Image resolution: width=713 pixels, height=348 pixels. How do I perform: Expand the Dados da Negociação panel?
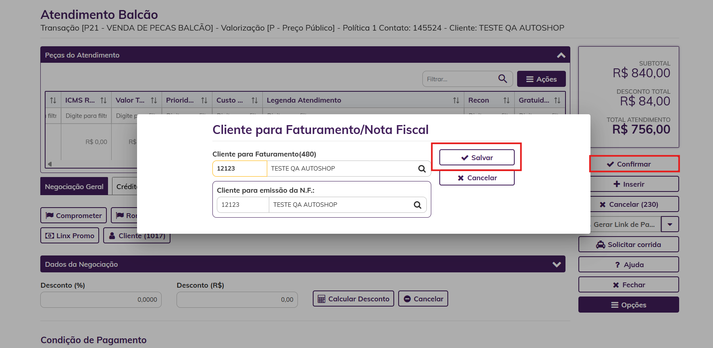pyautogui.click(x=557, y=264)
